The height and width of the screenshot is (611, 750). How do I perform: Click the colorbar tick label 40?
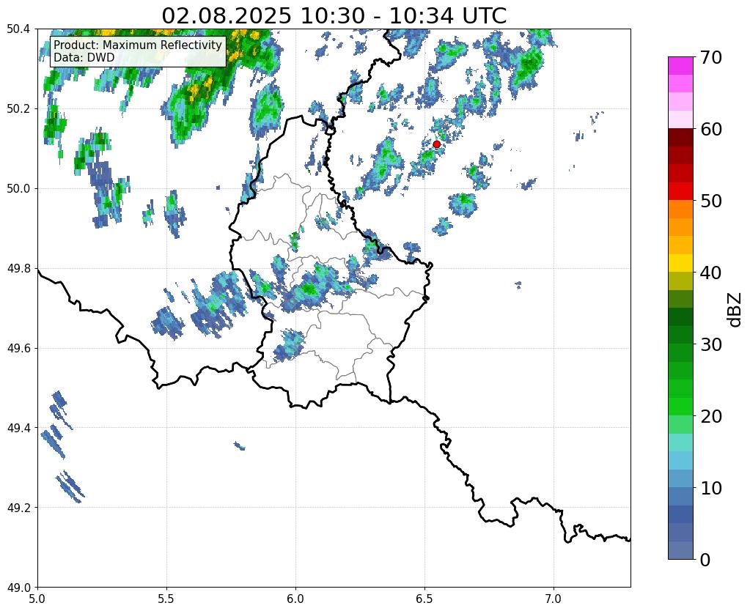point(710,273)
